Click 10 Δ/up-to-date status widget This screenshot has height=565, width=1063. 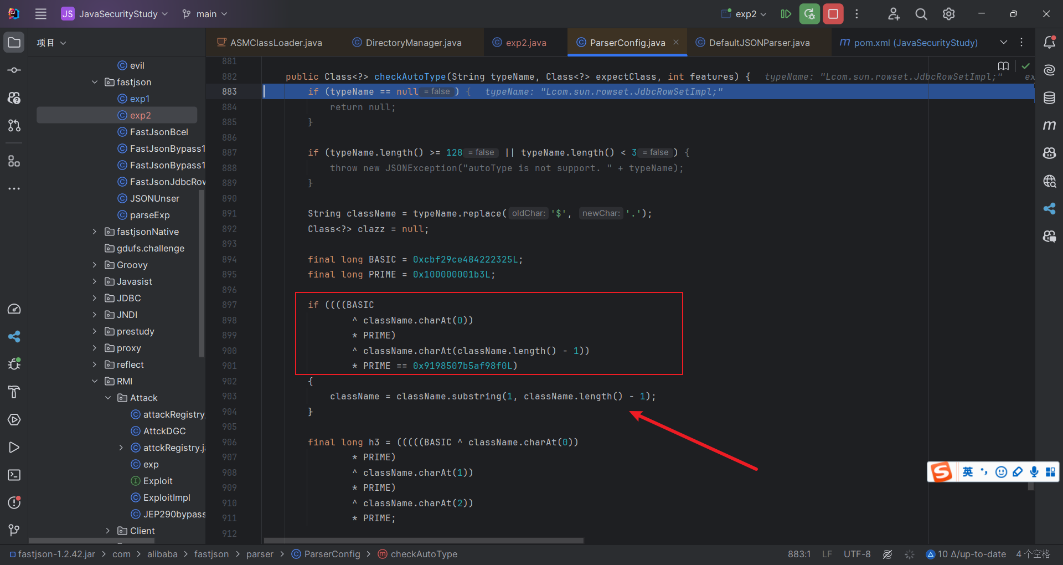click(x=966, y=554)
